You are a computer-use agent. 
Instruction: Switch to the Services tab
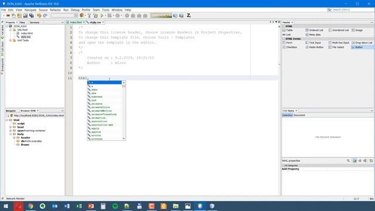click(x=35, y=22)
